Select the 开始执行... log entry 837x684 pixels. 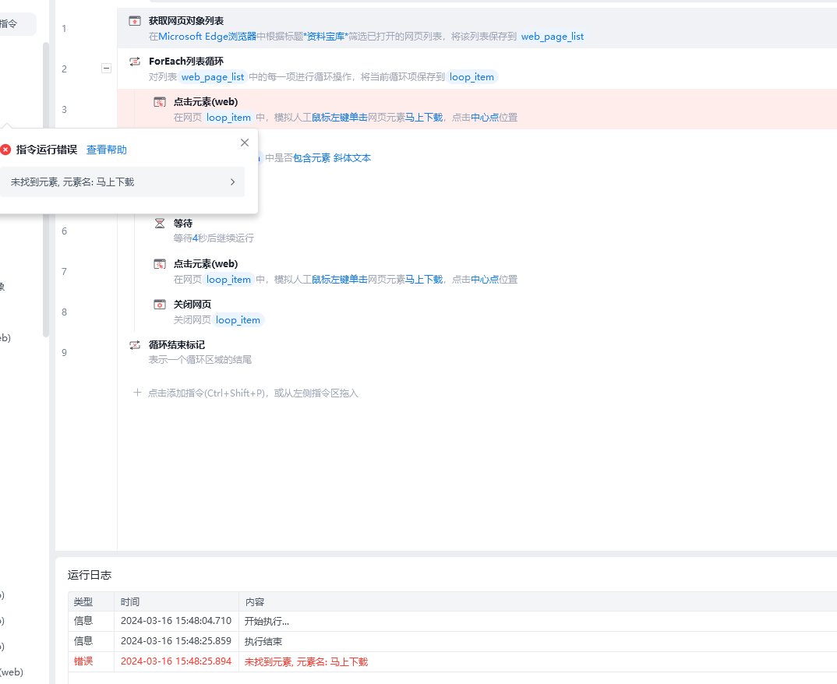pos(267,622)
